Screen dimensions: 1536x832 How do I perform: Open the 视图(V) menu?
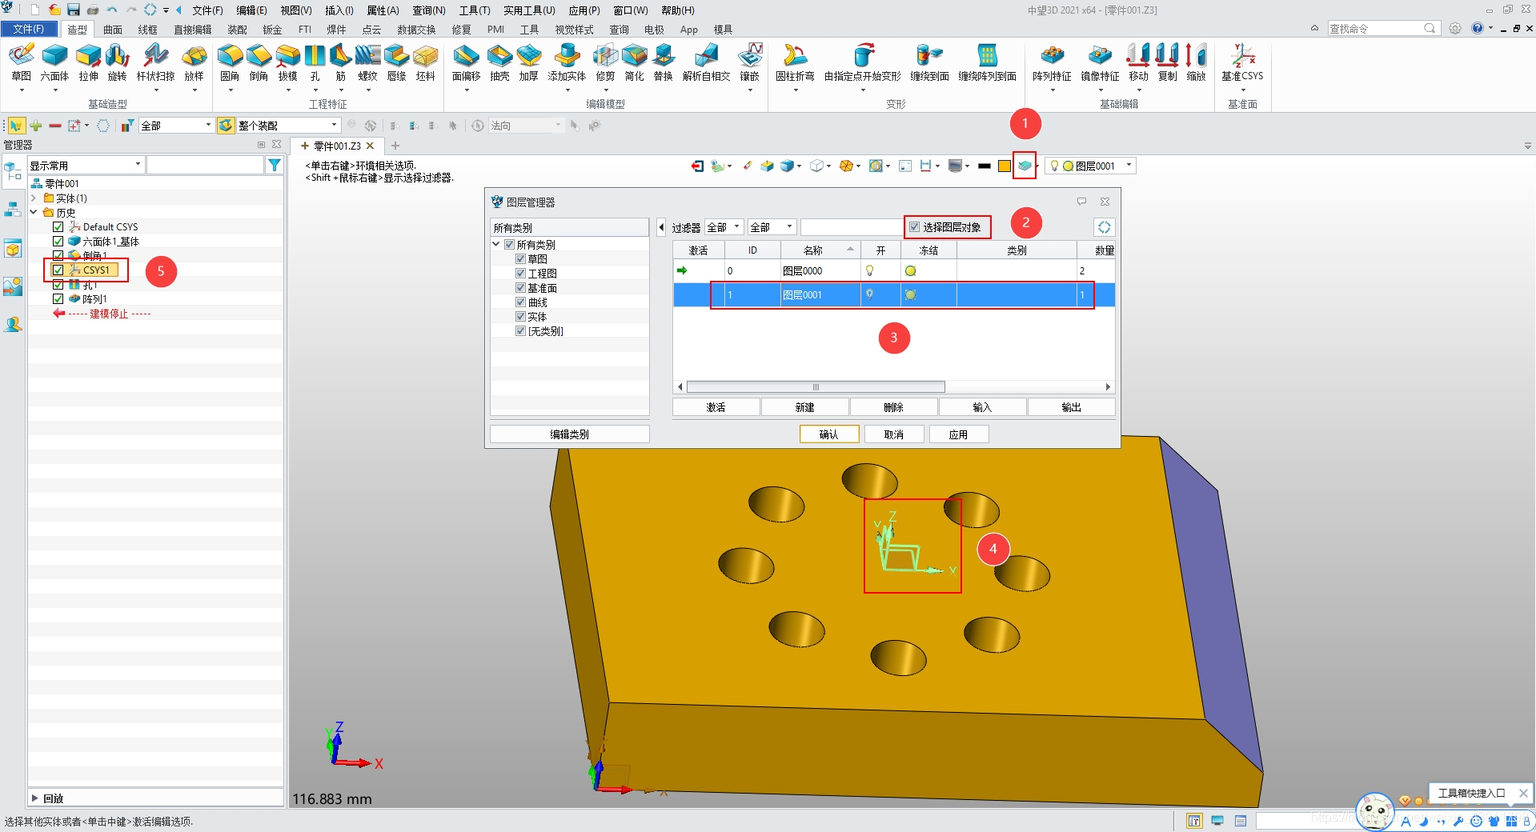pyautogui.click(x=295, y=10)
